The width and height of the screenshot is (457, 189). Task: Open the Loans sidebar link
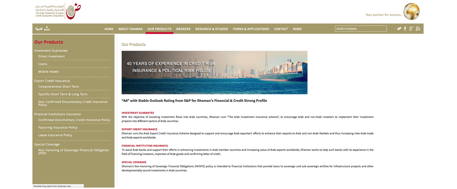(43, 64)
